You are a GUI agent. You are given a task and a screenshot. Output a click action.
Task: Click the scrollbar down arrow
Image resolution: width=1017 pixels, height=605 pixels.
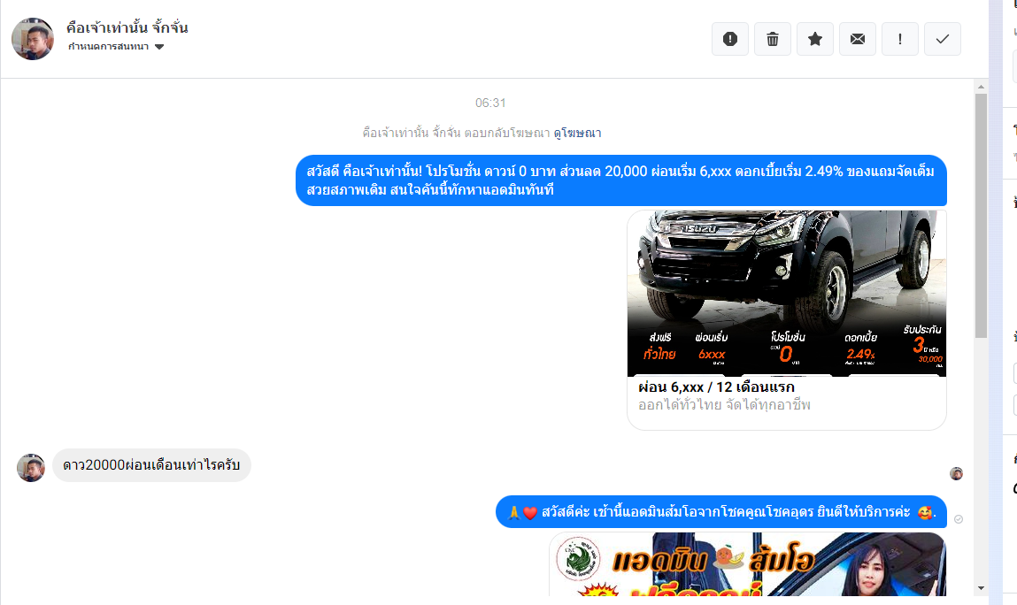point(981,588)
